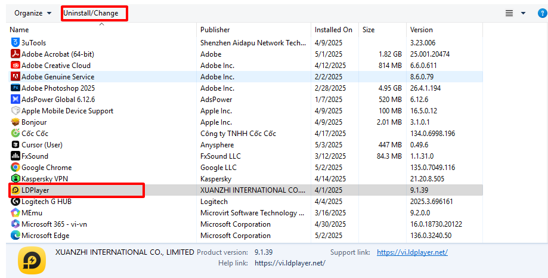This screenshot has width=548, height=278.
Task: Sort by the Publisher column header
Action: 254,30
